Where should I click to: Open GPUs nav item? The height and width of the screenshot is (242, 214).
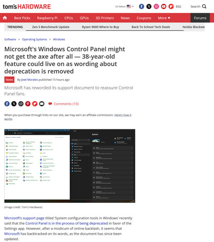(x=84, y=18)
